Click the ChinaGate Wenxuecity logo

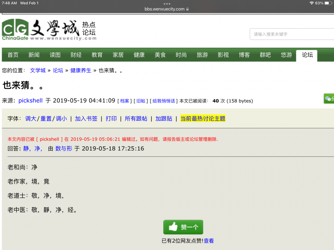pyautogui.click(x=49, y=30)
